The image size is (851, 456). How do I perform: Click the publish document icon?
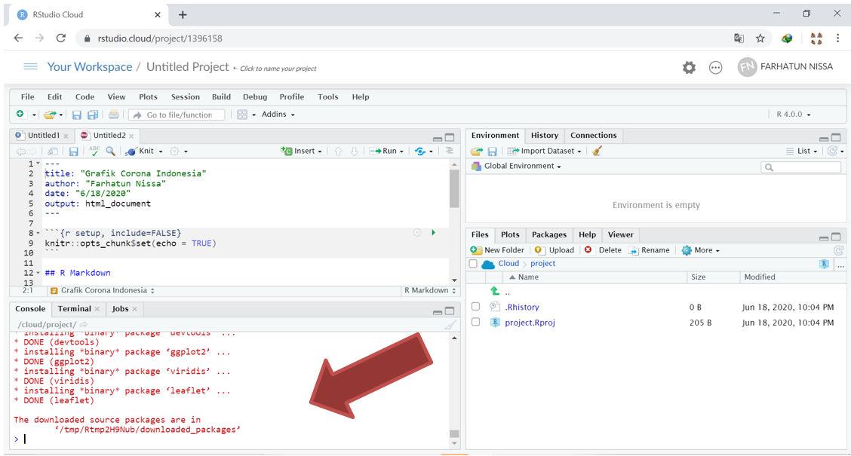[x=420, y=151]
